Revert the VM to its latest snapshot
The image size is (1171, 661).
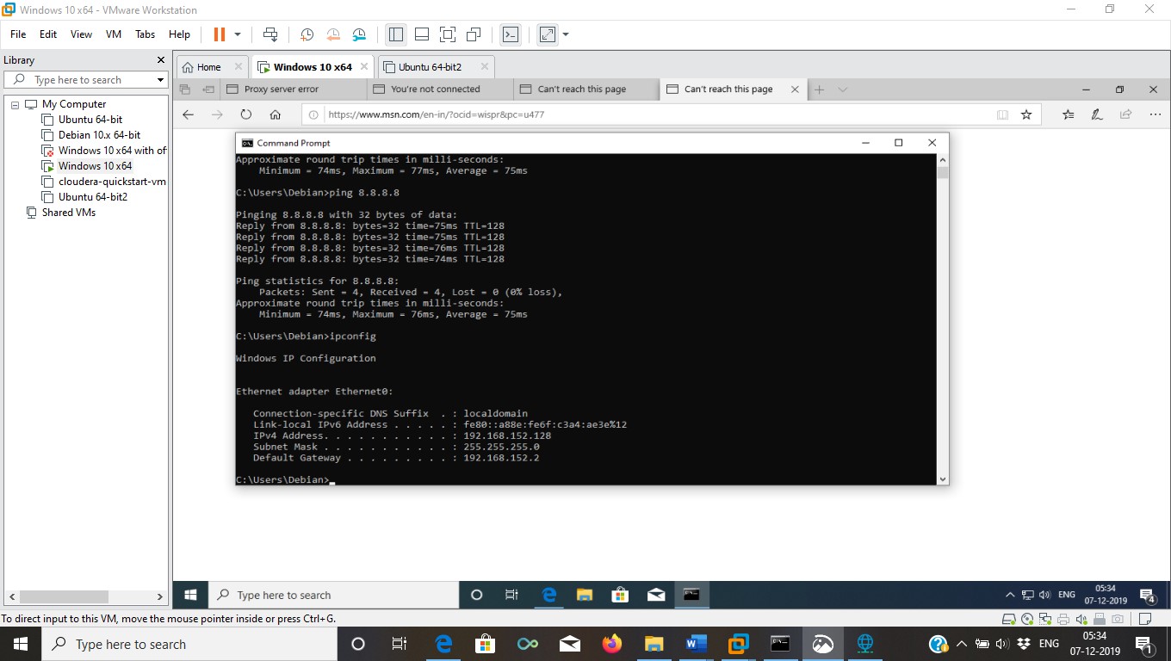tap(333, 34)
